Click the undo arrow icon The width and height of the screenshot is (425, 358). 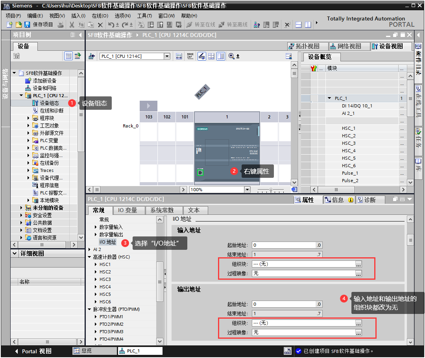coord(111,25)
